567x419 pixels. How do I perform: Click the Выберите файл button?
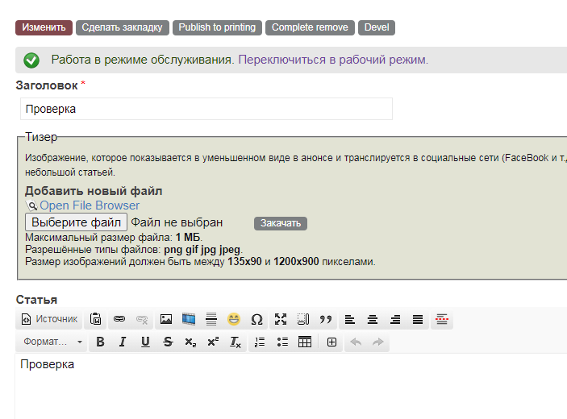[76, 222]
